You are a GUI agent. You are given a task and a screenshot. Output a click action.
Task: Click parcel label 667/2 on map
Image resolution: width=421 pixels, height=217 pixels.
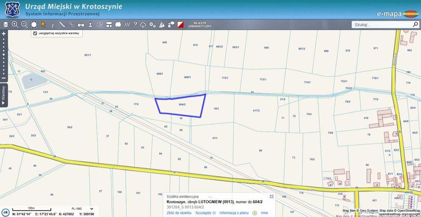click(302, 49)
